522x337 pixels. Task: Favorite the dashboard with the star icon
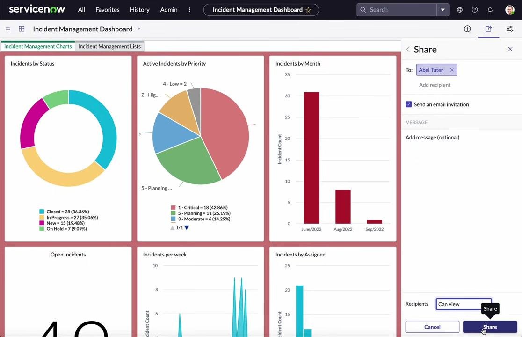click(x=308, y=10)
